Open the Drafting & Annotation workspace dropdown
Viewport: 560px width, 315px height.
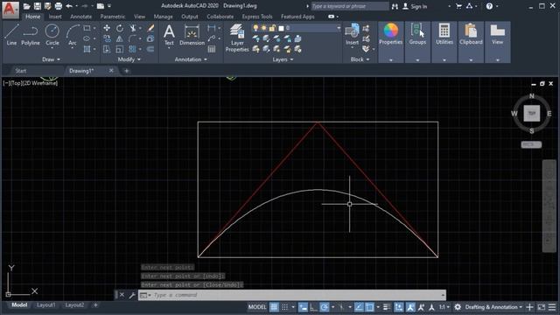[493, 307]
